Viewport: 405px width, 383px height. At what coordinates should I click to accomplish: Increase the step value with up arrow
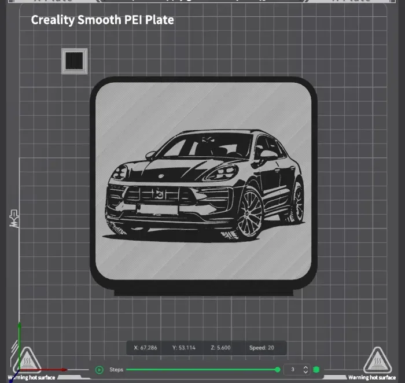305,367
